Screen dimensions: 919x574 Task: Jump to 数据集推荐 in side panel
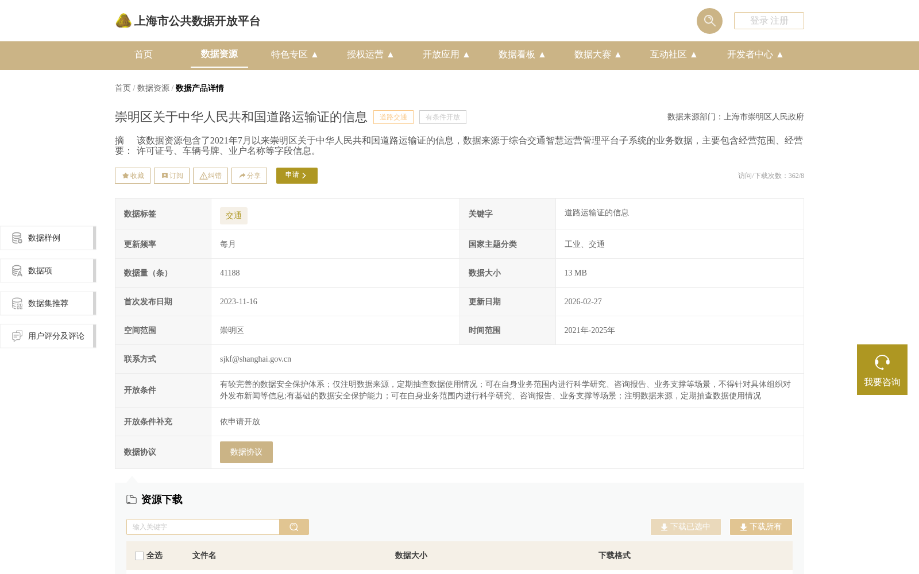coord(48,304)
